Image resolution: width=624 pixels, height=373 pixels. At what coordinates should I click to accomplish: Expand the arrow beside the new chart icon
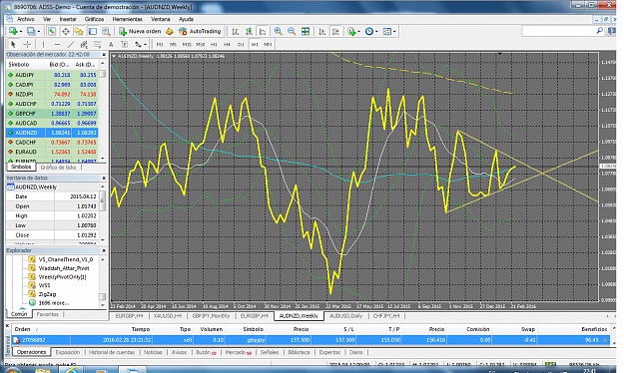coord(21,31)
